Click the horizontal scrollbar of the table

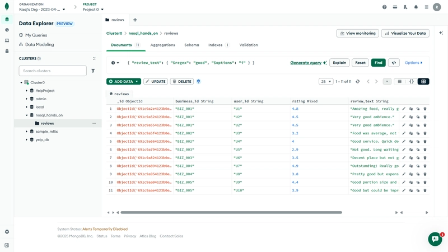pyautogui.click(x=231, y=212)
